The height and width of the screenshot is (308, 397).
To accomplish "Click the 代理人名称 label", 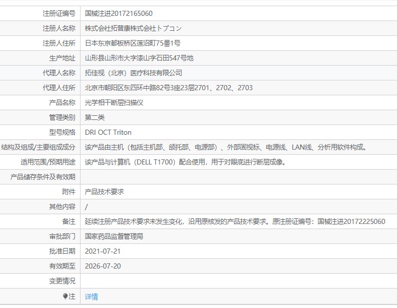I will (x=59, y=73).
